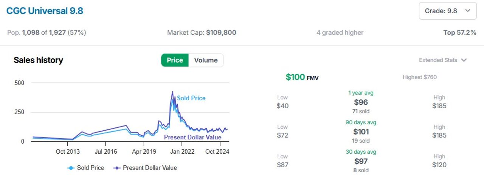
Task: Click the Extended Stats chevron icon
Action: (x=464, y=60)
